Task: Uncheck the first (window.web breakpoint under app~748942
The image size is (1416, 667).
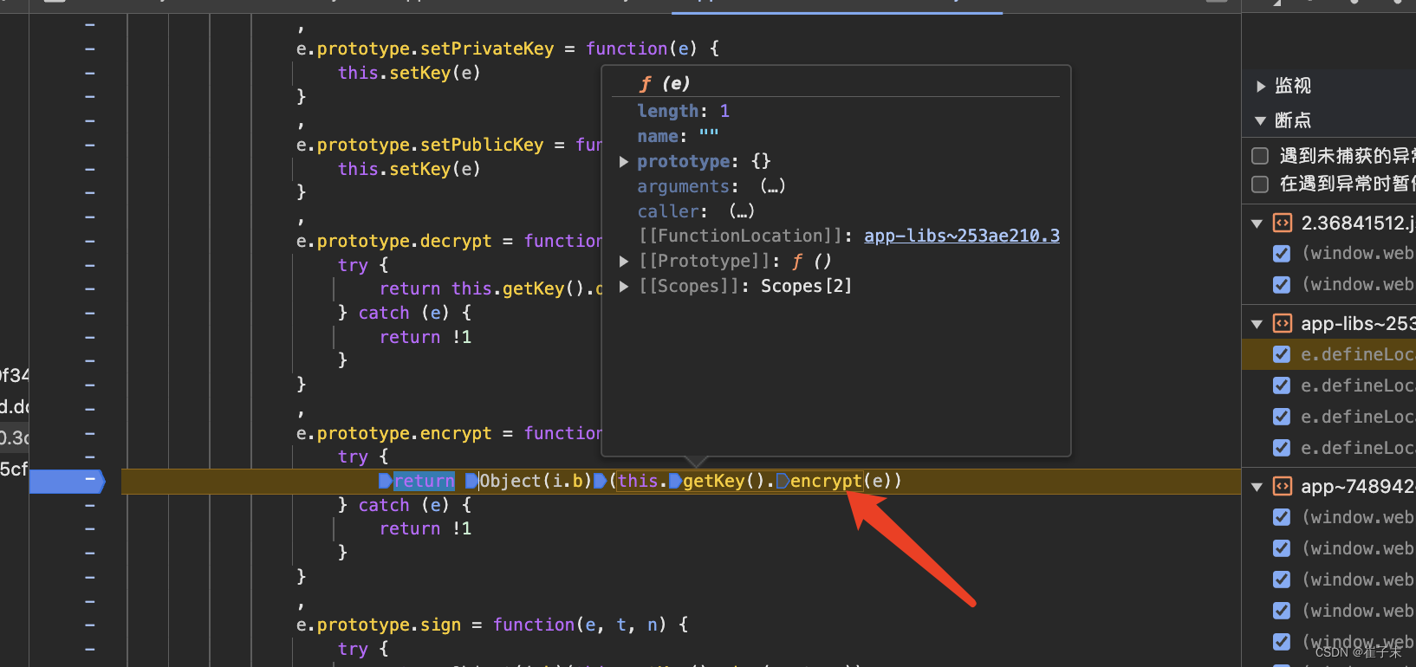Action: (1282, 517)
